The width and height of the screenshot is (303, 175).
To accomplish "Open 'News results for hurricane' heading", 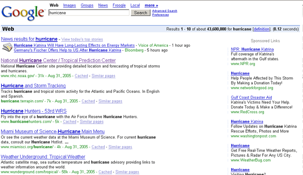I will click(x=29, y=39).
